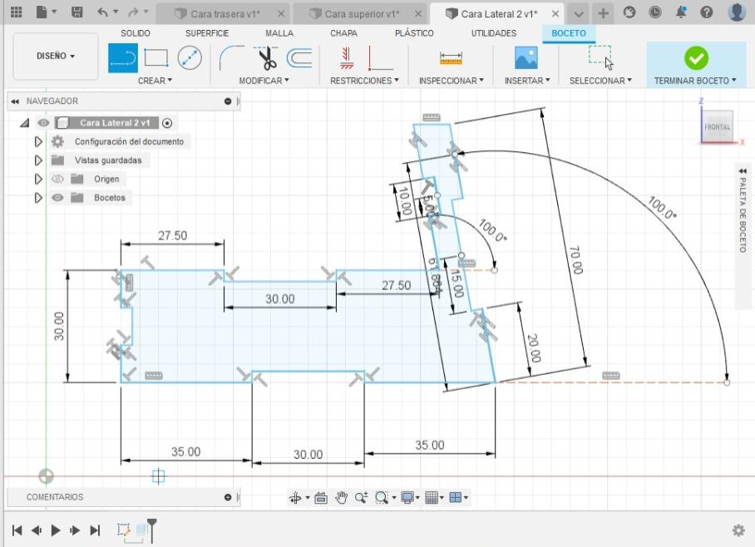Click the window Selection icon
Screen dimensions: 755x547
(600, 58)
